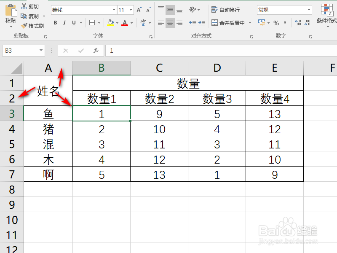Toggle Bold formatting
Viewport: 337px width, 253px height.
[55, 23]
